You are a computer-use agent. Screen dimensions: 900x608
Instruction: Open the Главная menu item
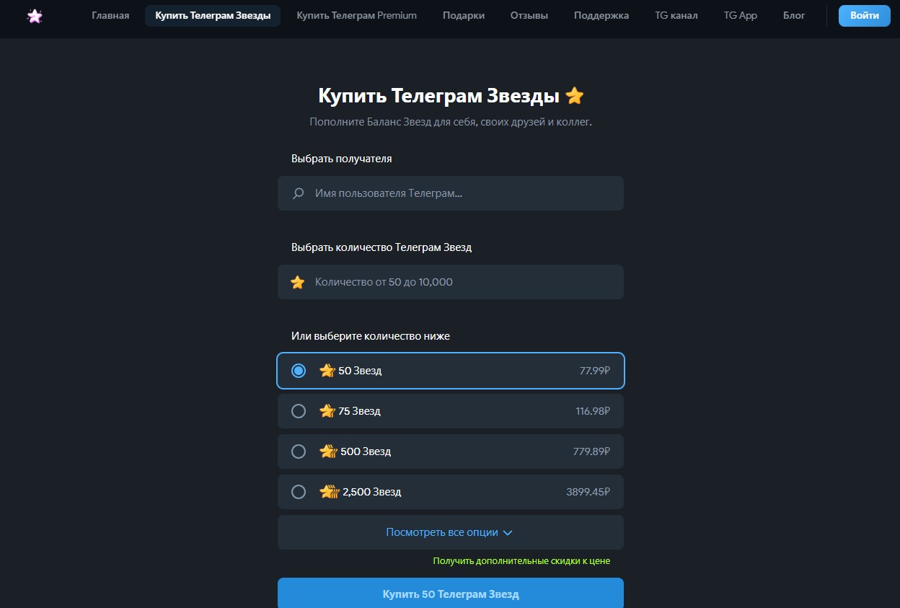coord(110,15)
